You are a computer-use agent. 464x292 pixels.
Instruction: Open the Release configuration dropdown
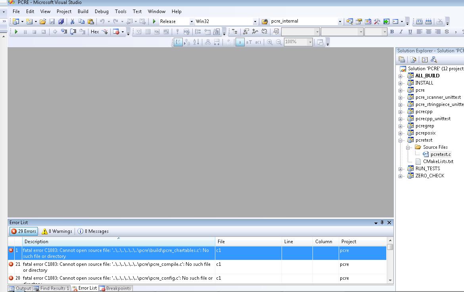coord(192,21)
